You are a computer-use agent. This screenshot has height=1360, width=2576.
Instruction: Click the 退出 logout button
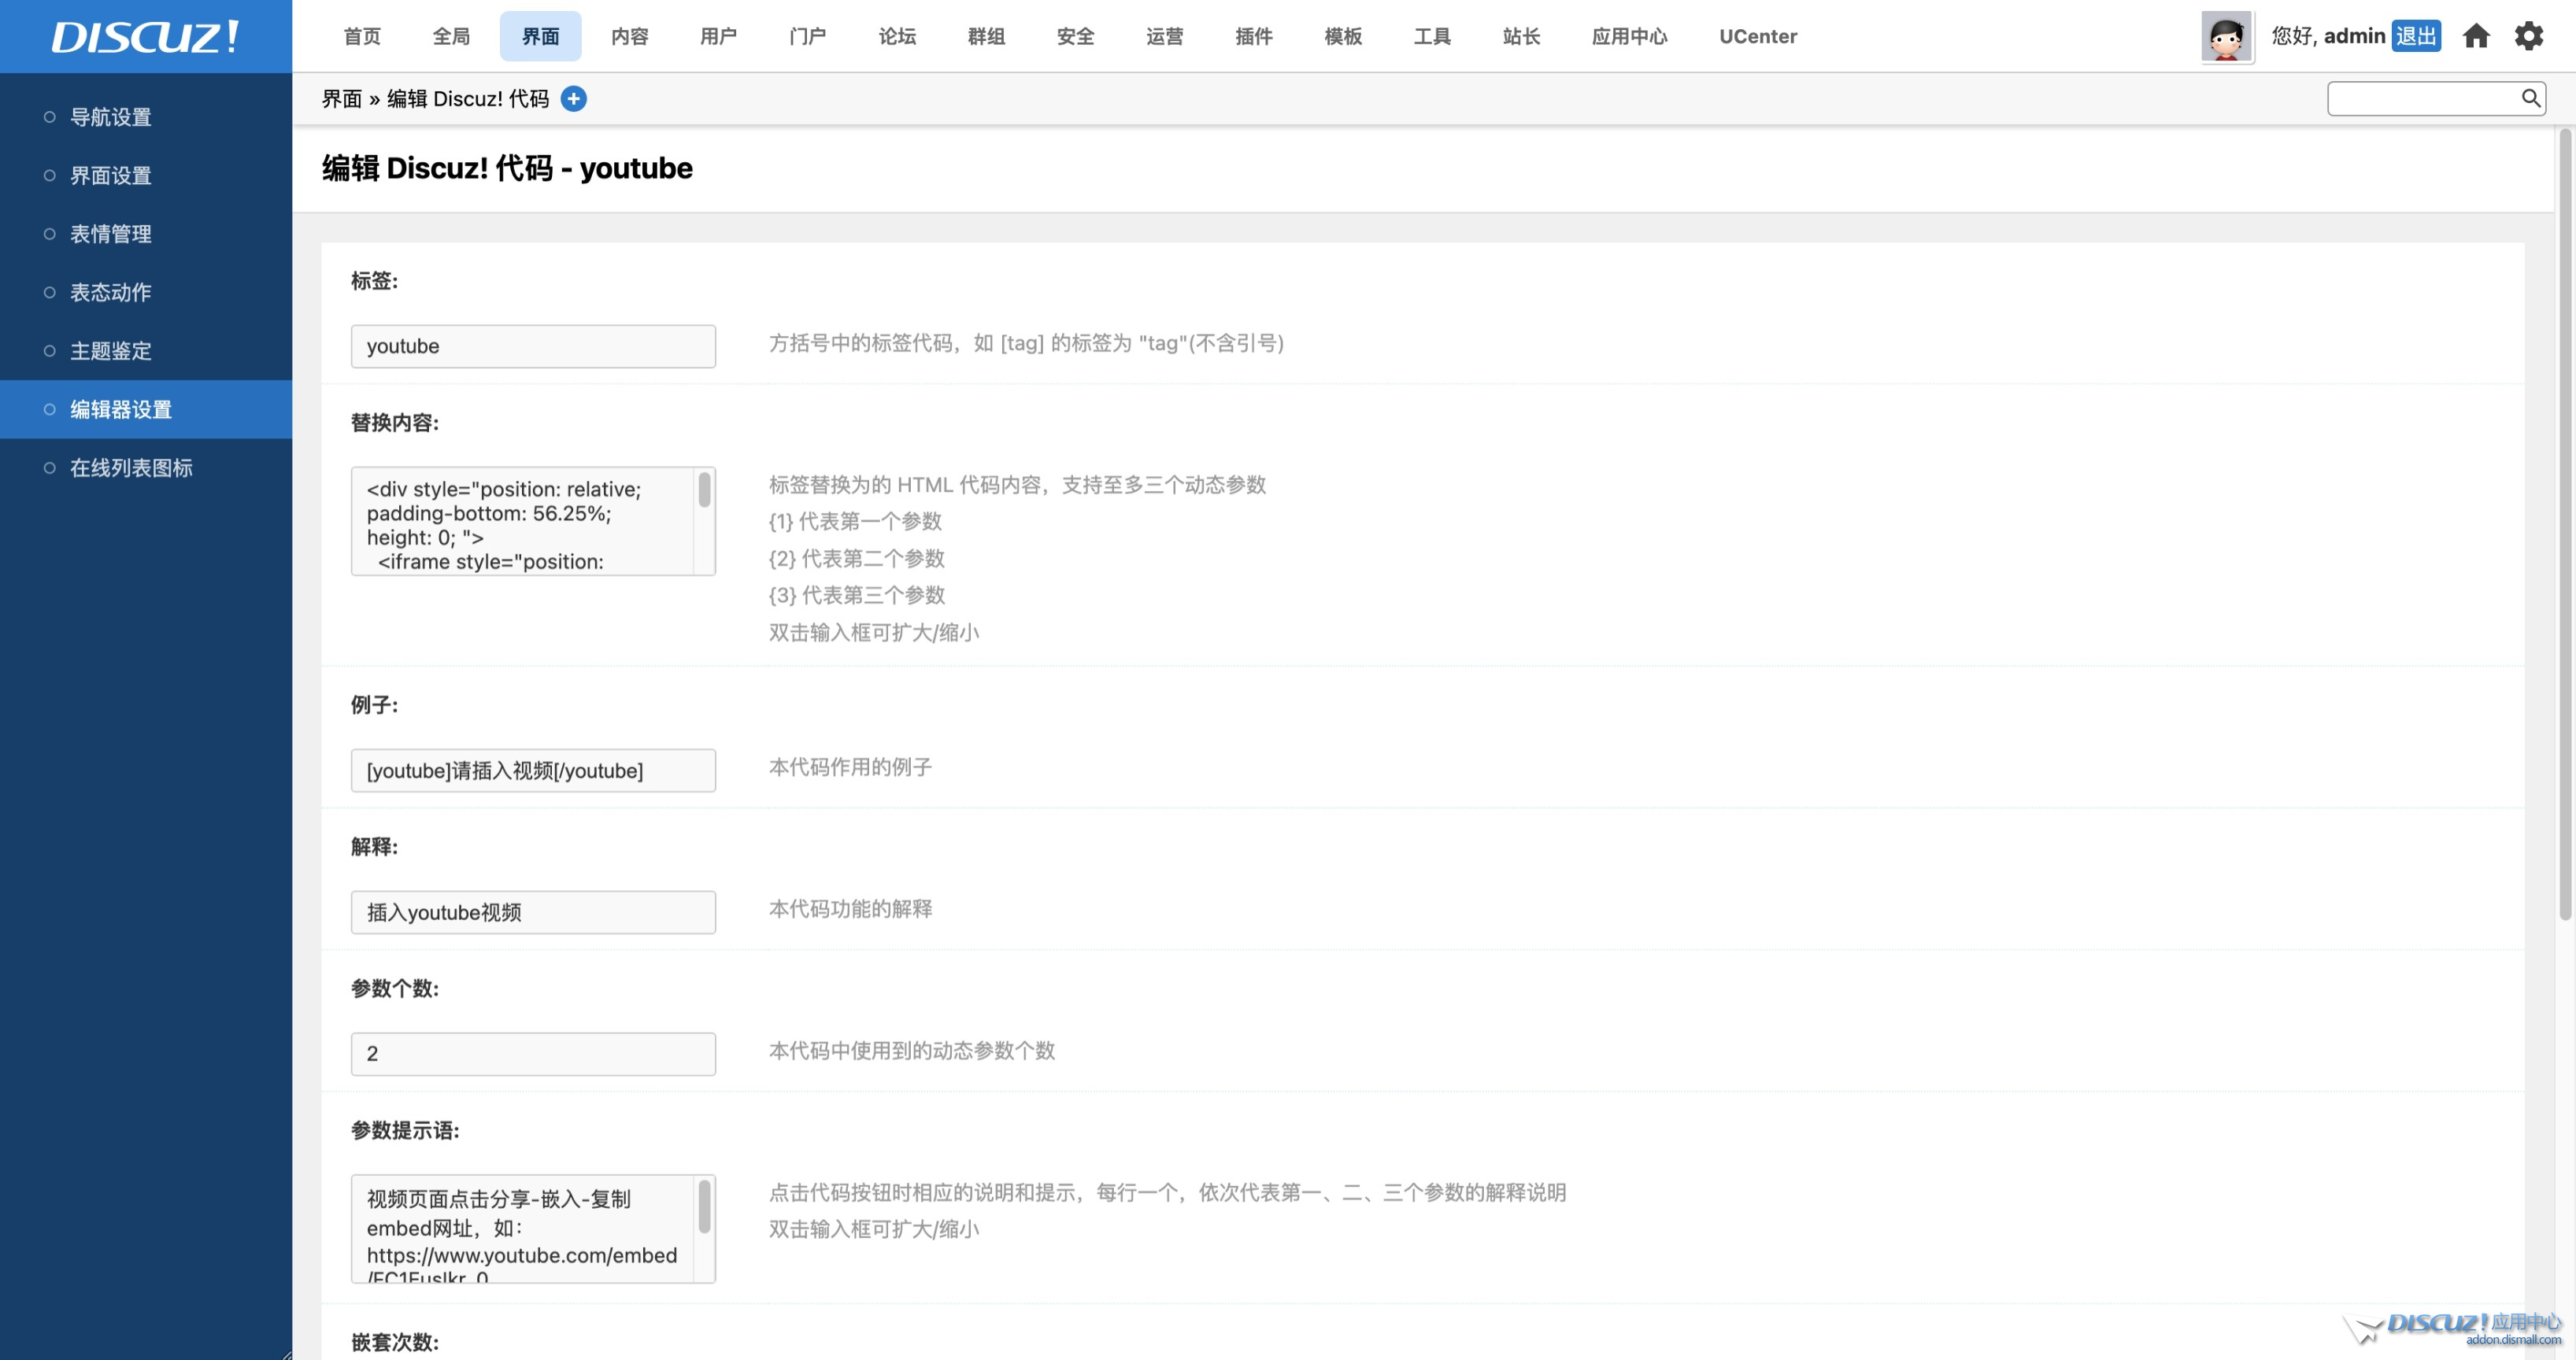click(x=2415, y=36)
